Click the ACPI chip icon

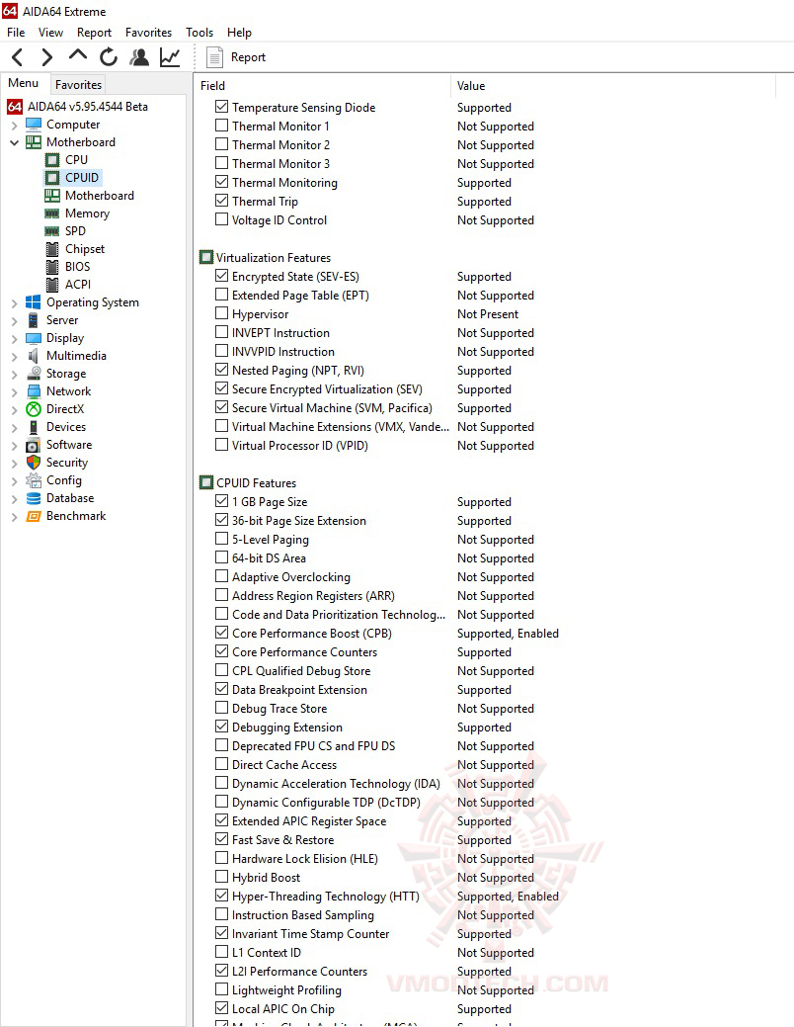click(52, 285)
